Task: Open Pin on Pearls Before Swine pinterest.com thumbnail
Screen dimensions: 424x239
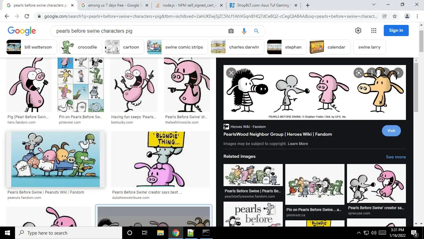Action: (x=81, y=85)
